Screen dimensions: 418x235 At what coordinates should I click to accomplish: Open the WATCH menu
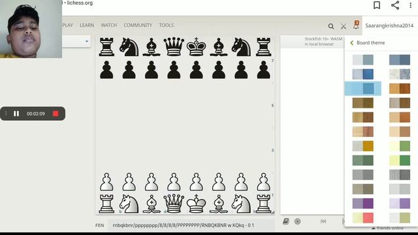[109, 25]
